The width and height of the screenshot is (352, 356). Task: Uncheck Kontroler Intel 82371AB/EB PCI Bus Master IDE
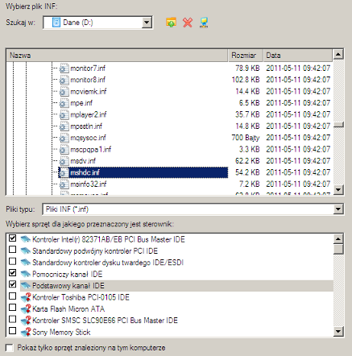[12, 238]
